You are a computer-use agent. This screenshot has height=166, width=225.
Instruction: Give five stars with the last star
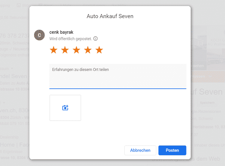pyautogui.click(x=99, y=50)
